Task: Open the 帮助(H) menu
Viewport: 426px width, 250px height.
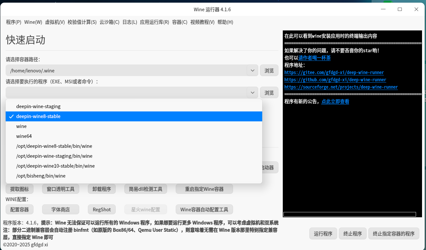Action: 225,22
